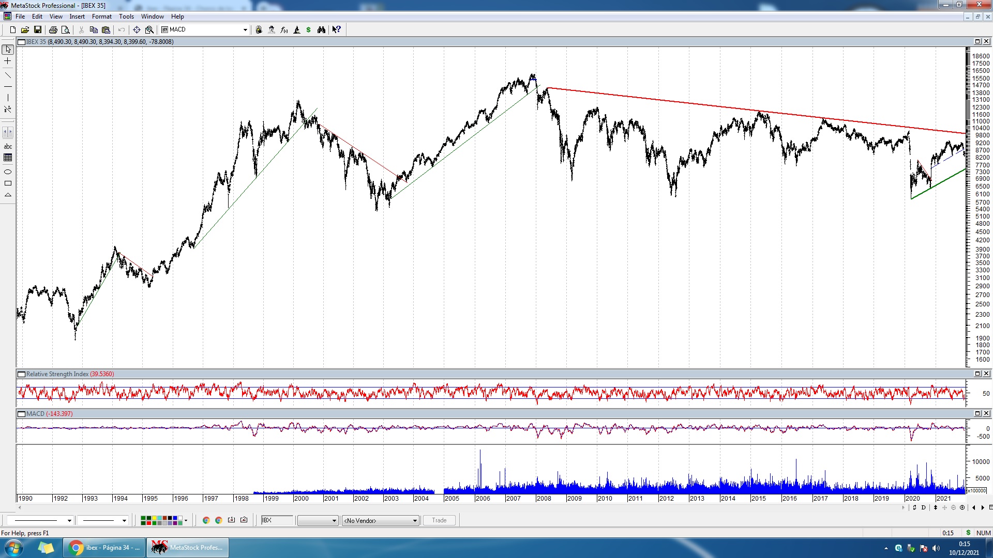Image resolution: width=993 pixels, height=558 pixels.
Task: Expand the line style dropdown
Action: pos(69,520)
